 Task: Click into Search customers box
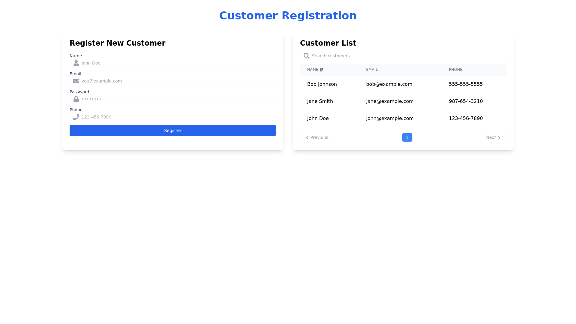(x=408, y=56)
